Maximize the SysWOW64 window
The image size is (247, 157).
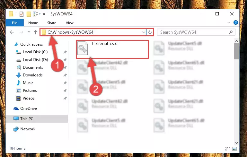click(x=217, y=14)
